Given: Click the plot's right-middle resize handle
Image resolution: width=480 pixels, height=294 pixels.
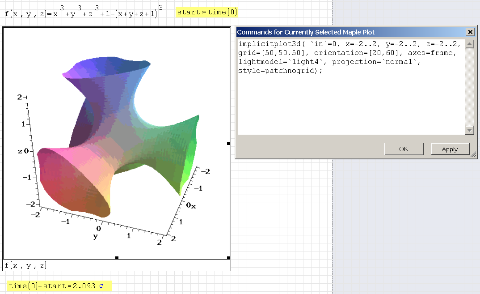Looking at the screenshot, I should [229, 143].
